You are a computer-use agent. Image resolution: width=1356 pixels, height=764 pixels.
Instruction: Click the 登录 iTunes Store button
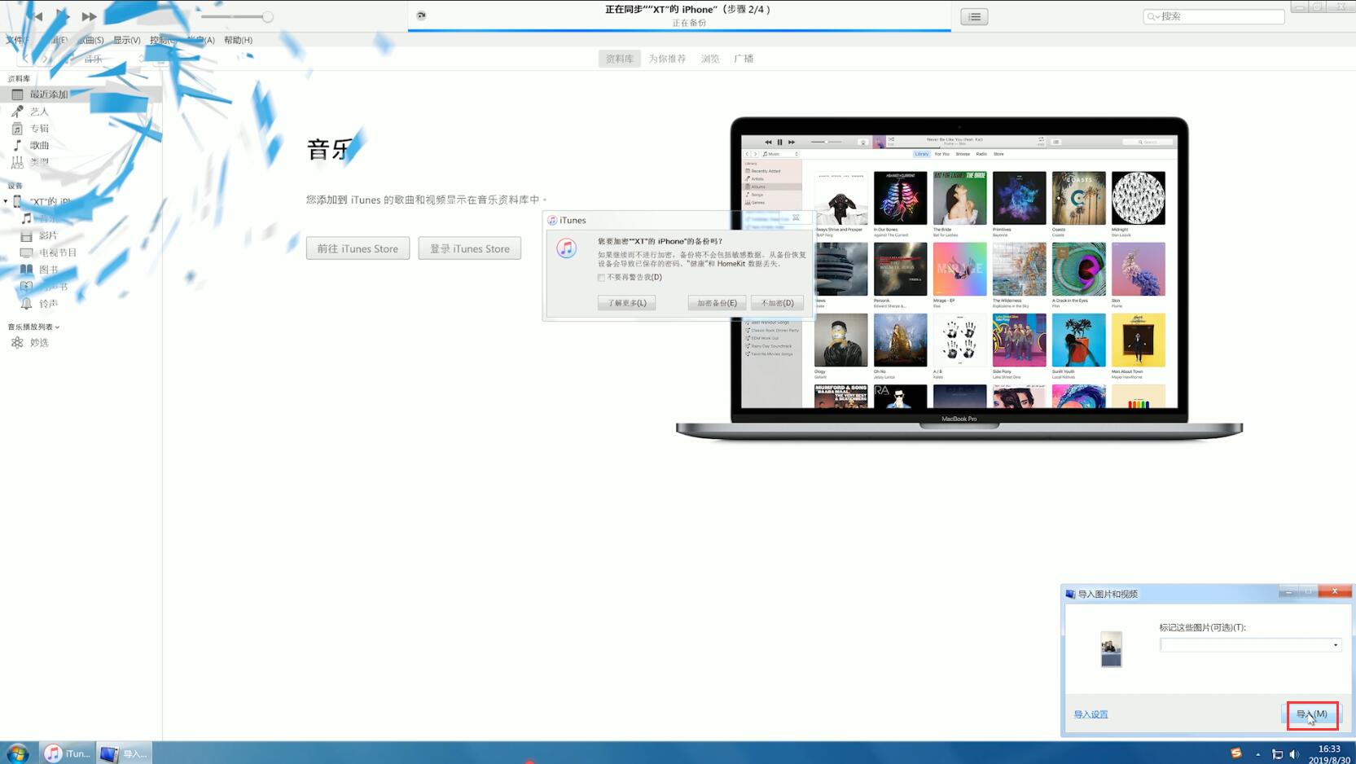click(469, 248)
